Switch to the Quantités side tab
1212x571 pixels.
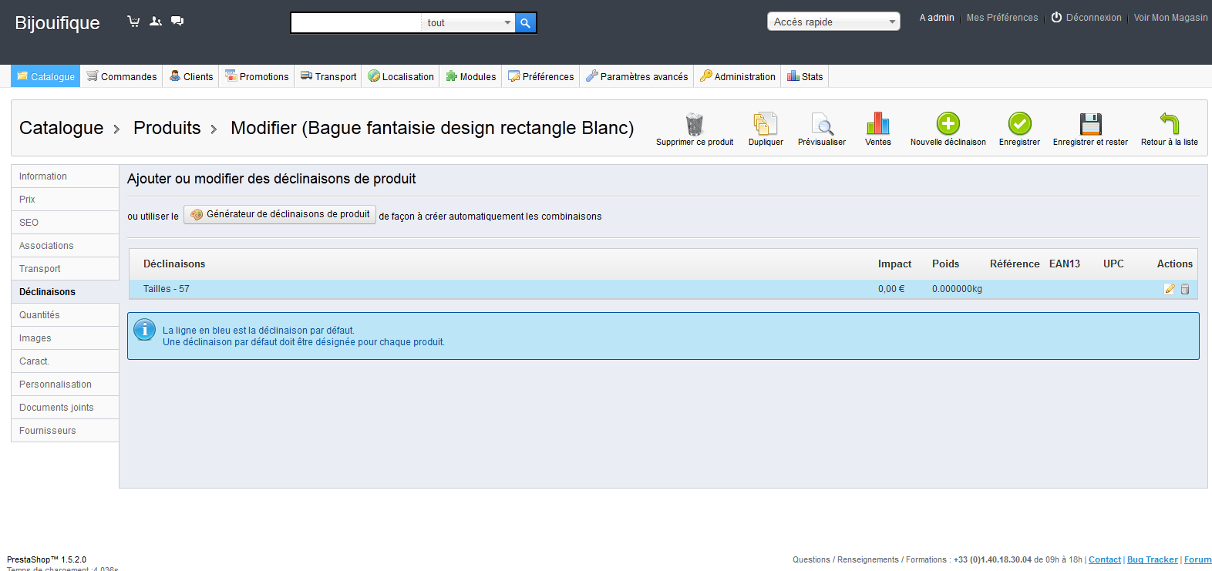click(39, 315)
